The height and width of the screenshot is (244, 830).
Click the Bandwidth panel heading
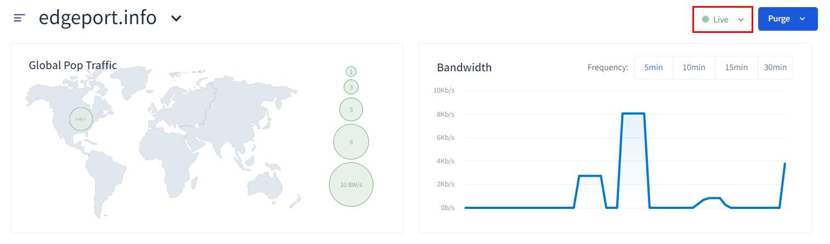click(464, 67)
